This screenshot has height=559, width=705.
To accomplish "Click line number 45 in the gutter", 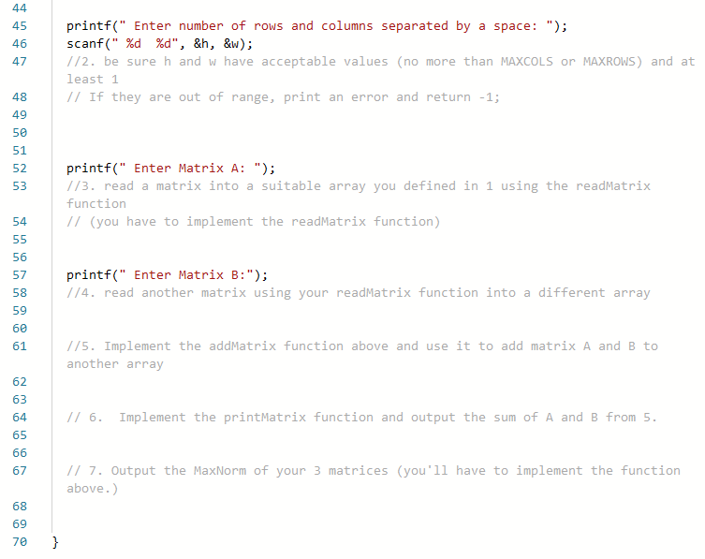I will [20, 26].
